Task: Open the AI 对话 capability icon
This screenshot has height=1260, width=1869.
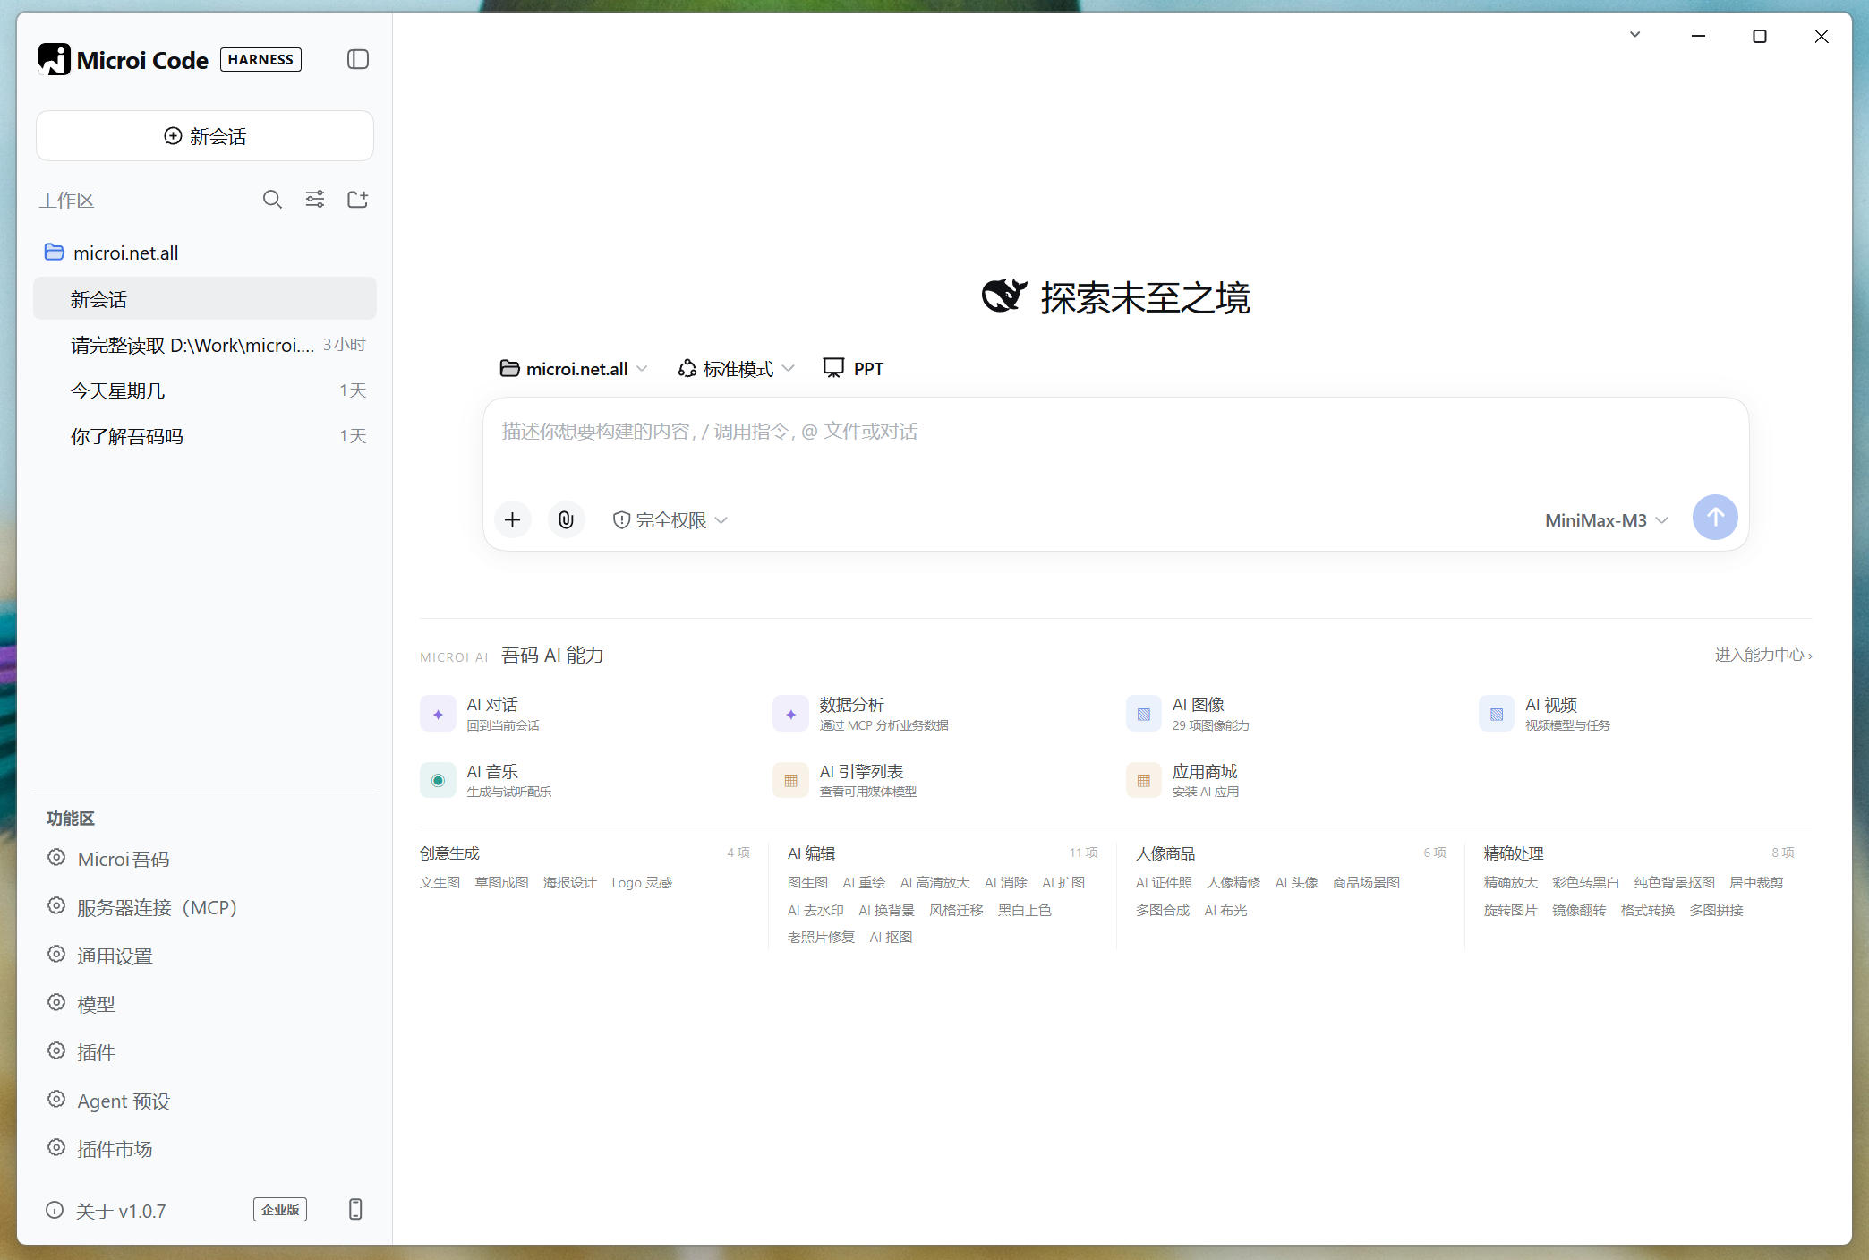Action: (x=438, y=714)
